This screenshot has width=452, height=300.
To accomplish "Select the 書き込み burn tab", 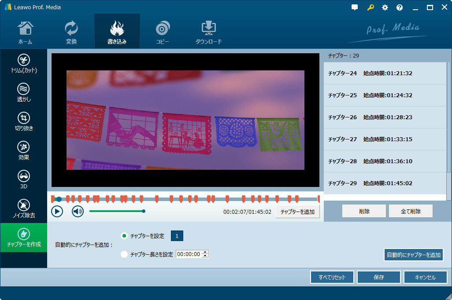I will point(117,32).
